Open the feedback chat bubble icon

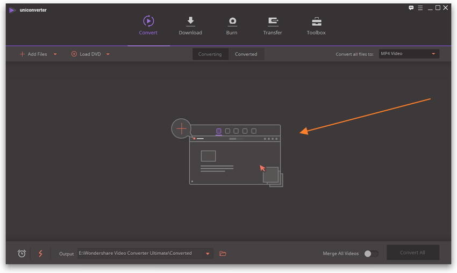tap(411, 8)
